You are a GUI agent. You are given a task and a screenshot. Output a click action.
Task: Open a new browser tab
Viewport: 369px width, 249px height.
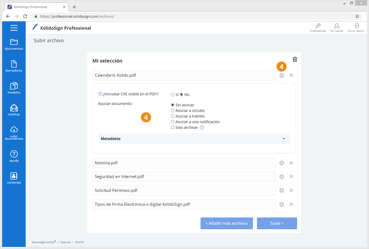(74, 7)
